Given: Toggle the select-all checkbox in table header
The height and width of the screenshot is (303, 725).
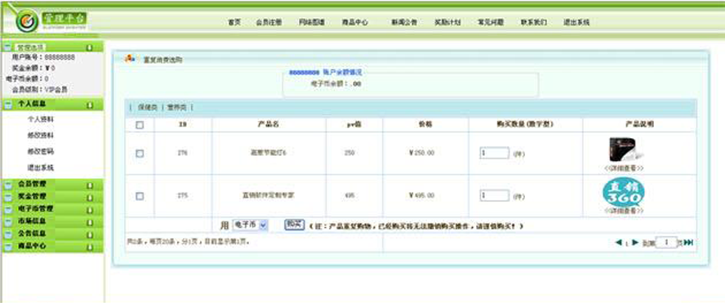Looking at the screenshot, I should [x=140, y=125].
